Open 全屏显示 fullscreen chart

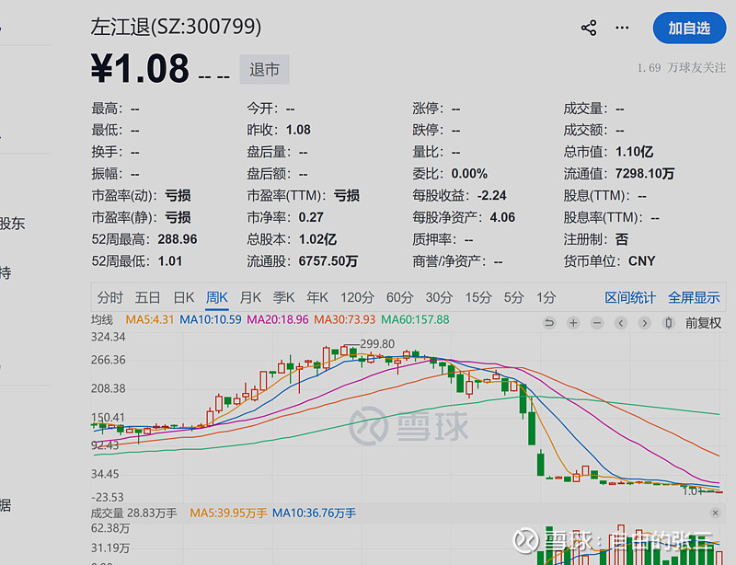click(x=694, y=297)
